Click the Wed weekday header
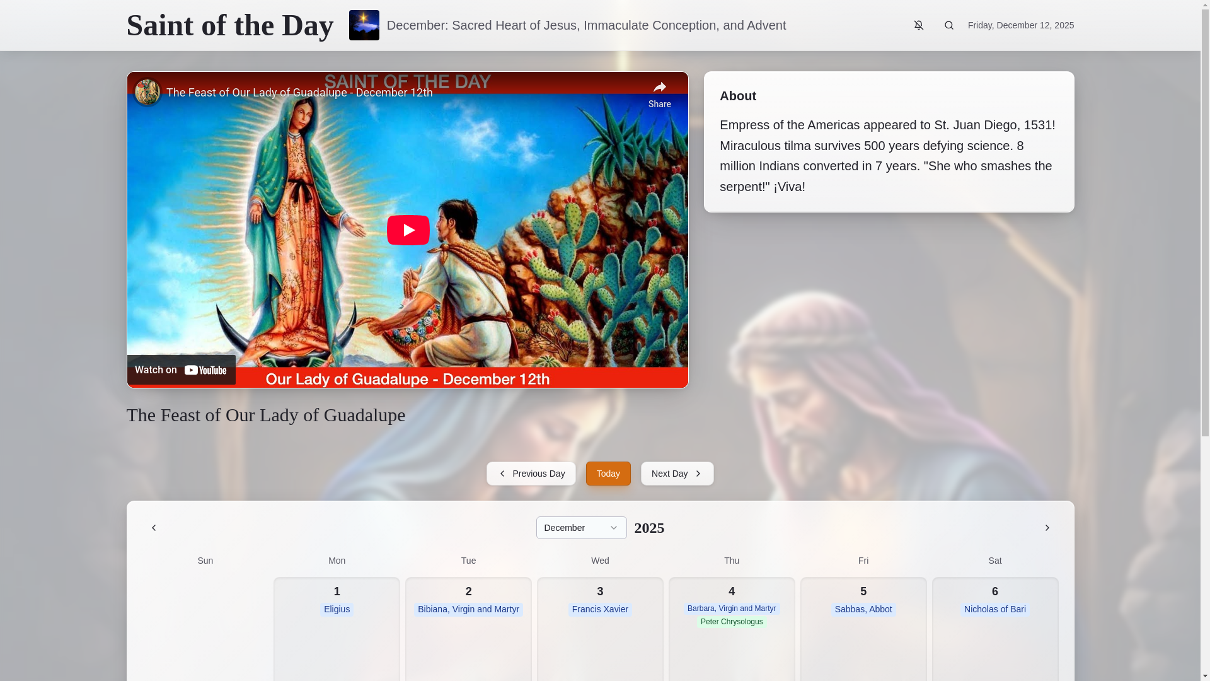Image resolution: width=1210 pixels, height=681 pixels. coord(600,561)
